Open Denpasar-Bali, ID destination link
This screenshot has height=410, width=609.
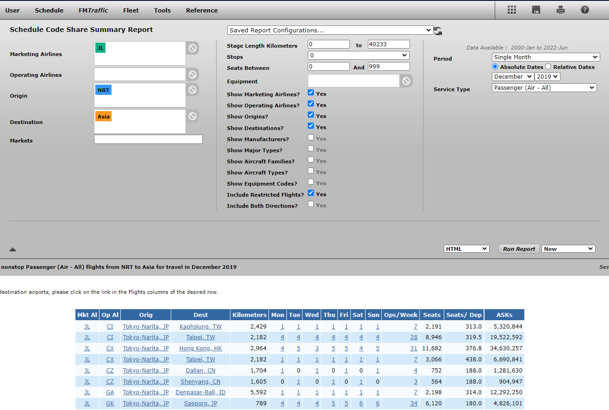(x=200, y=392)
